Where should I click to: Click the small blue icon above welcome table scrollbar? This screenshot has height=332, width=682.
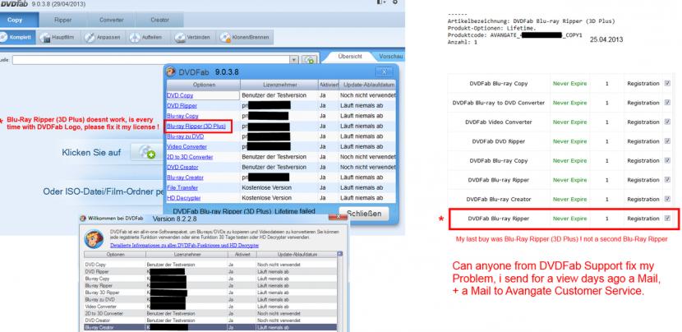[x=339, y=254]
